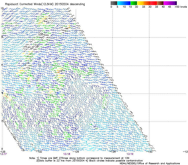Image resolution: width=188 pixels, height=165 pixels.
Task: Click the longitude label '-135'
Action: [x=3, y=152]
